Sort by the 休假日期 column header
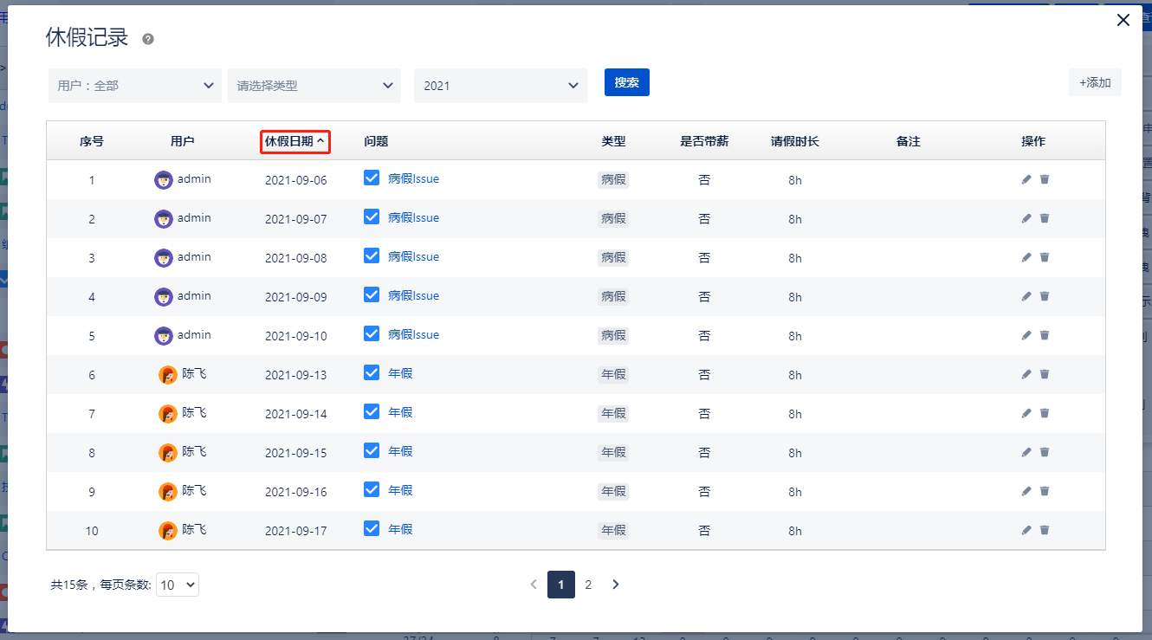 point(294,141)
